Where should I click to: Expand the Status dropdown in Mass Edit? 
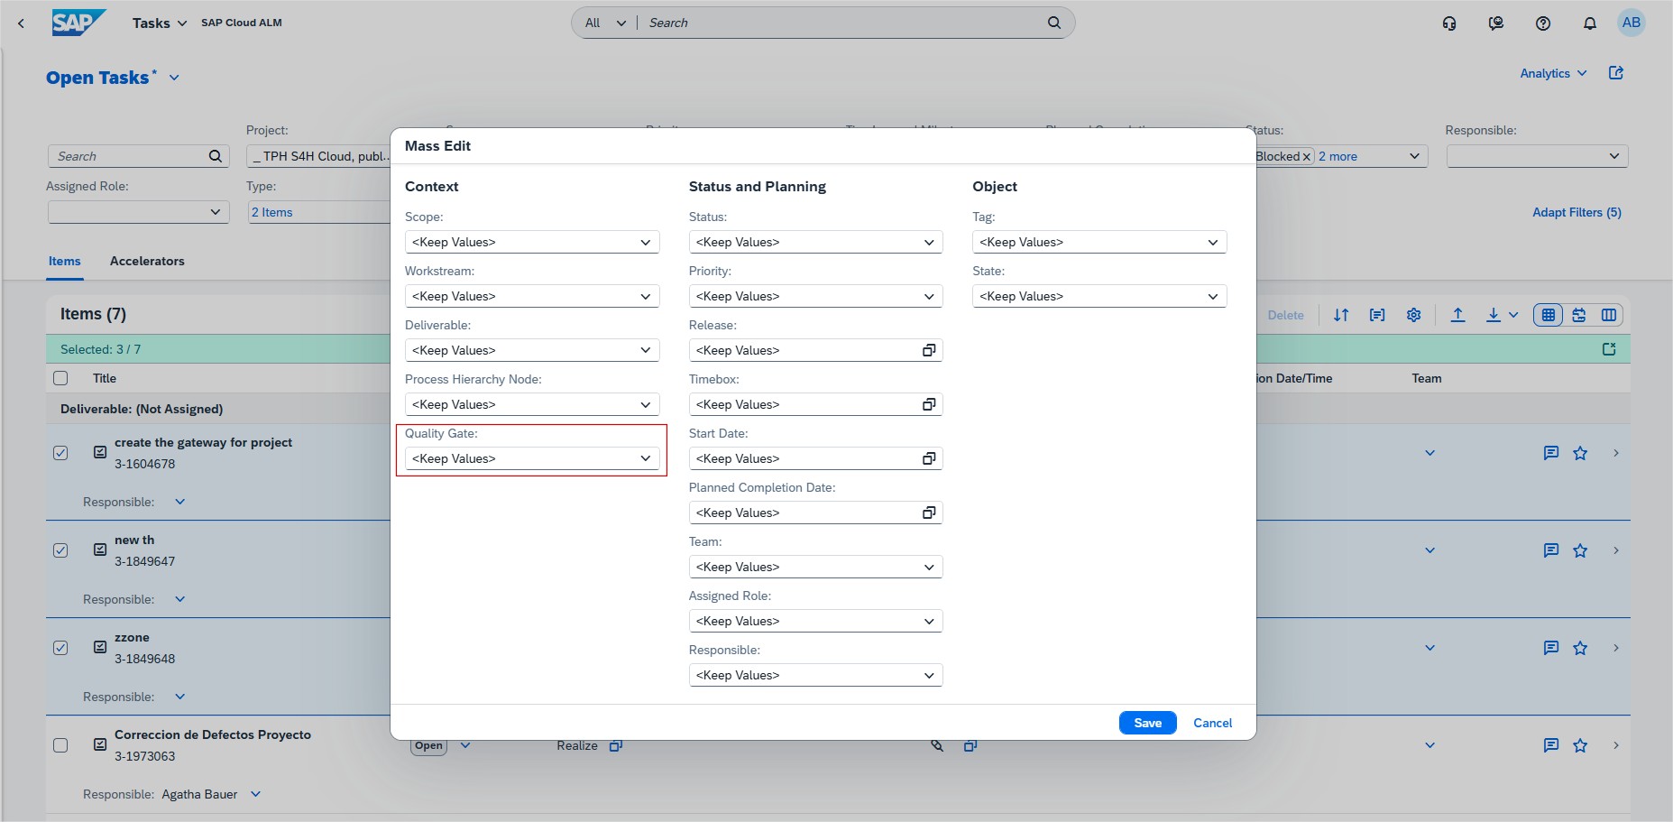pyautogui.click(x=814, y=242)
